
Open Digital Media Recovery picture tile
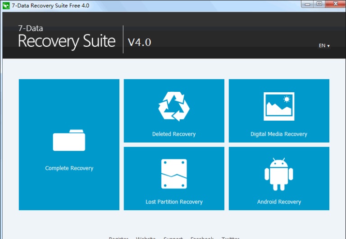coord(279,111)
